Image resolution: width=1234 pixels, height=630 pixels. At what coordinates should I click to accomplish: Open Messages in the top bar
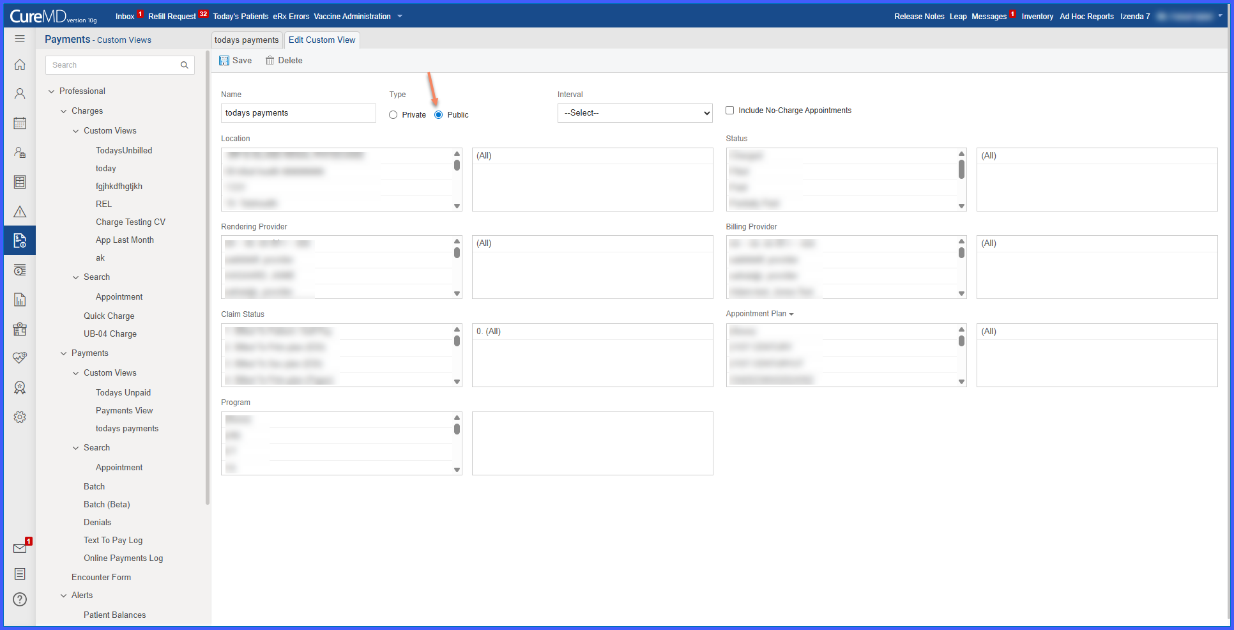(x=989, y=17)
